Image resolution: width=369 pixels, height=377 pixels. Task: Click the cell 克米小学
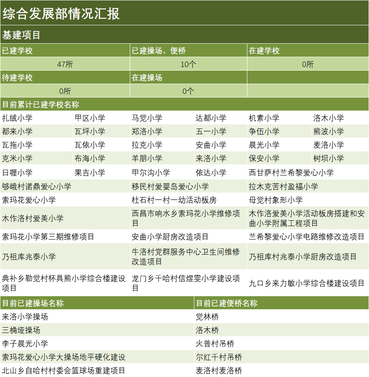[36, 158]
